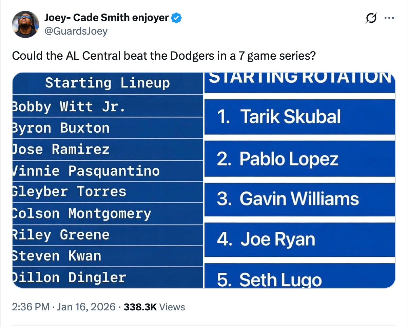Viewport: 409px width, 327px height.
Task: Click Vinnie Pasquantino in the lineup image
Action: pos(86,171)
